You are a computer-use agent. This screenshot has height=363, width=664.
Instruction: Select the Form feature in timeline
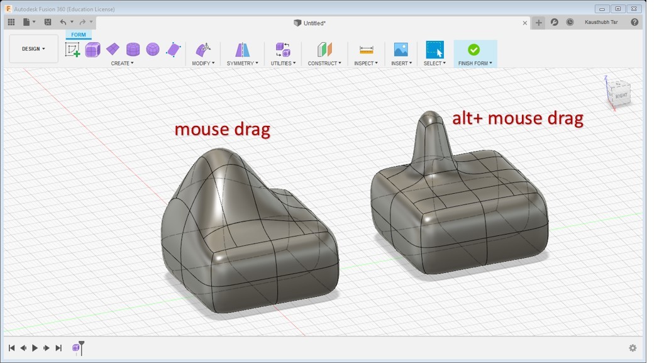coord(75,348)
